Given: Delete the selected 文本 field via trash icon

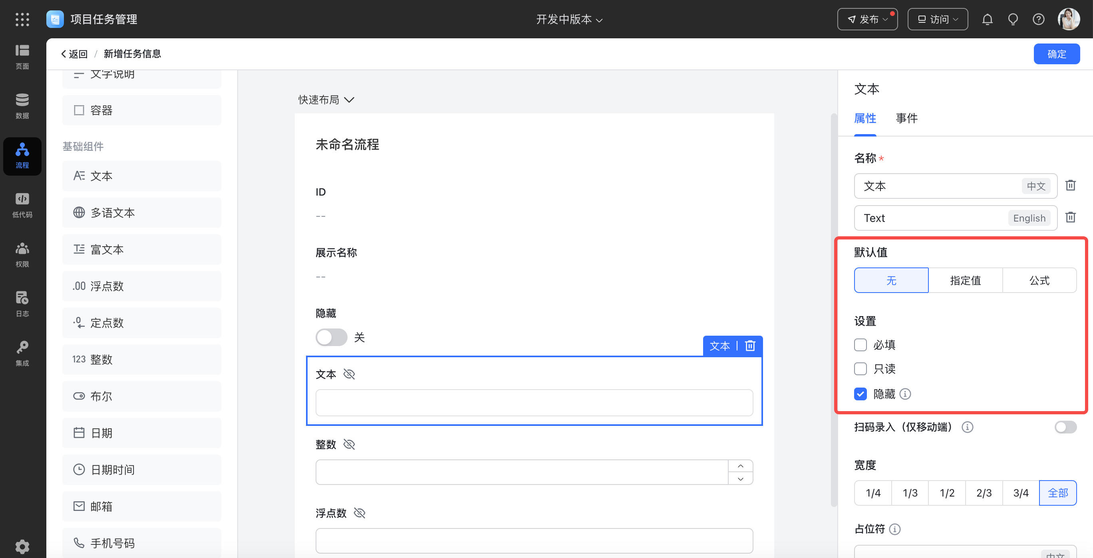Looking at the screenshot, I should [x=750, y=346].
